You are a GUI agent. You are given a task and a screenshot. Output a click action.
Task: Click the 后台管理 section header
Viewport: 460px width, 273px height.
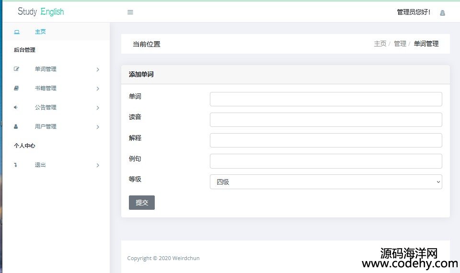click(x=24, y=50)
